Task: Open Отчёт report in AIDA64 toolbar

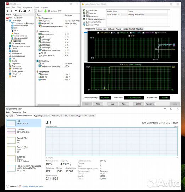Action: [39, 11]
